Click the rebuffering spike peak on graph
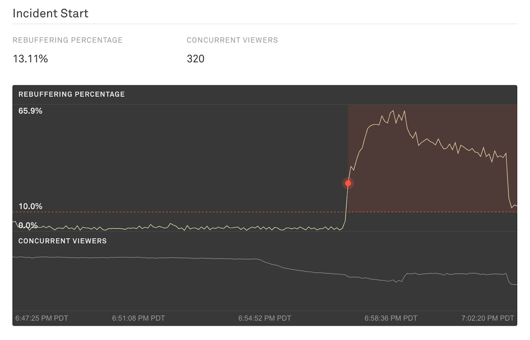This screenshot has height=340, width=530. pos(393,111)
